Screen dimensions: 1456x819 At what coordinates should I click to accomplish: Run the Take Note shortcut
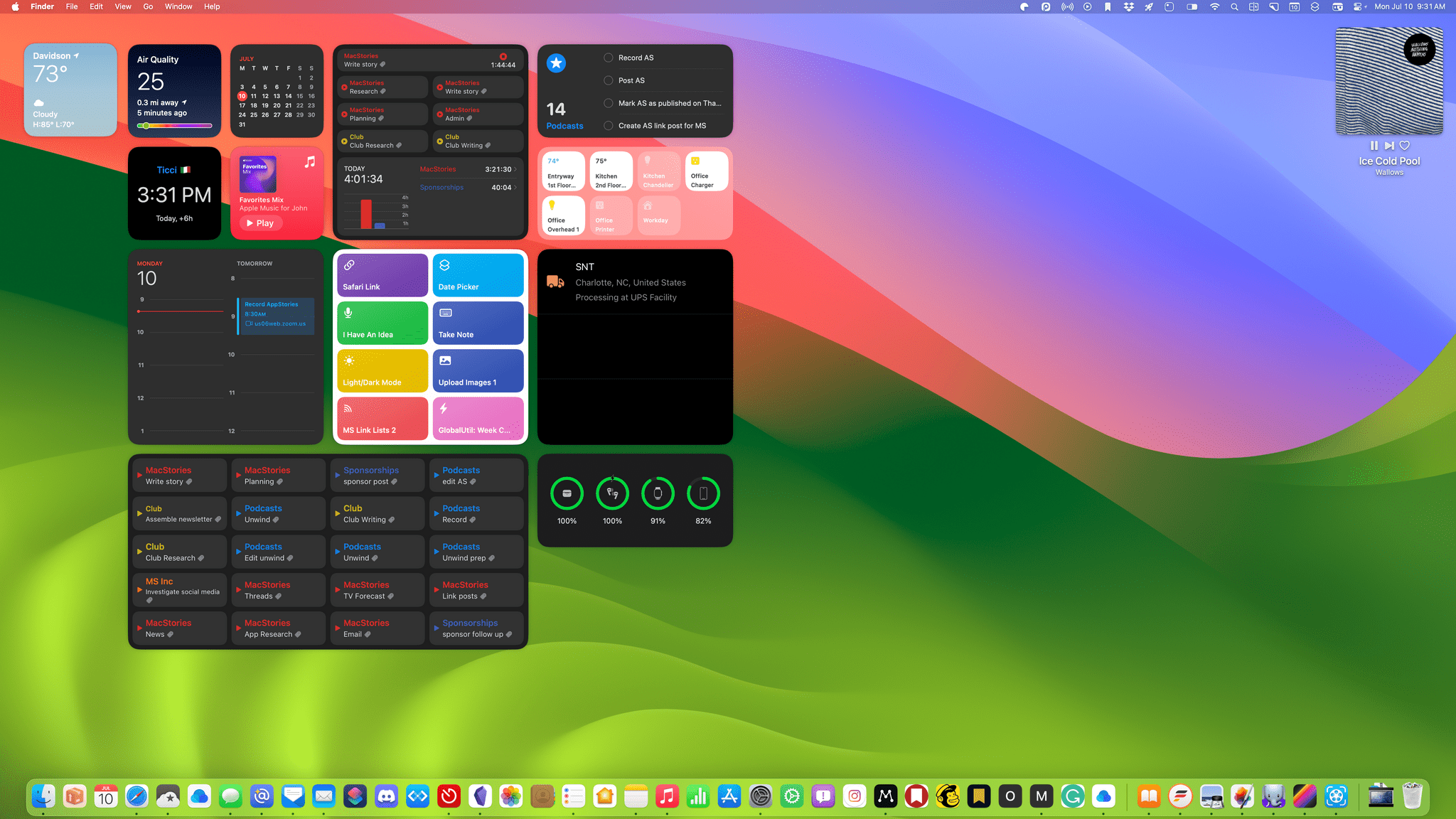(x=478, y=323)
